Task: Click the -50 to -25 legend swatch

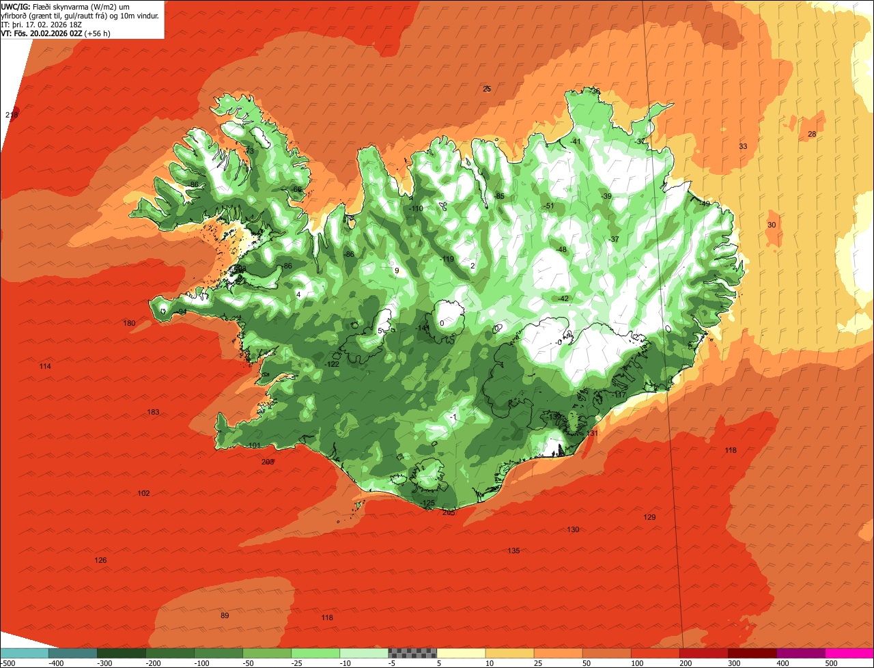Action: (x=267, y=654)
